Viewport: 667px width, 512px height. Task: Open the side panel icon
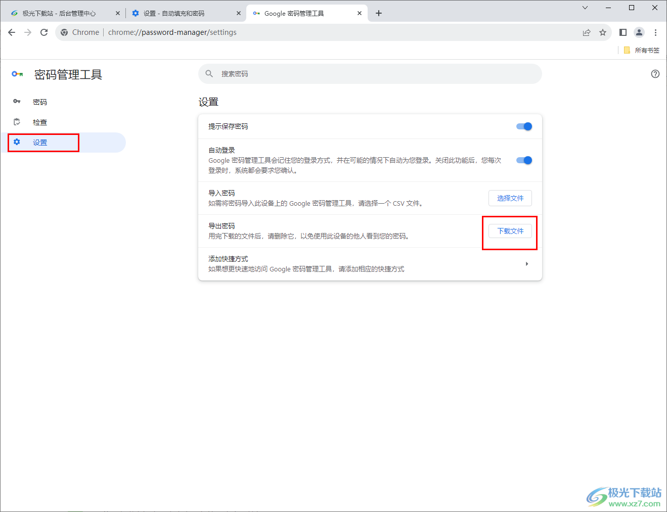coord(623,32)
